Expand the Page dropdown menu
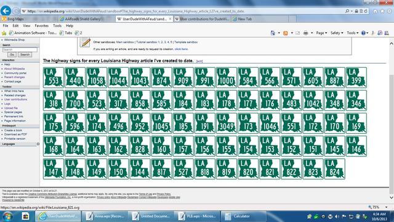The width and height of the screenshot is (394, 222). click(x=321, y=33)
